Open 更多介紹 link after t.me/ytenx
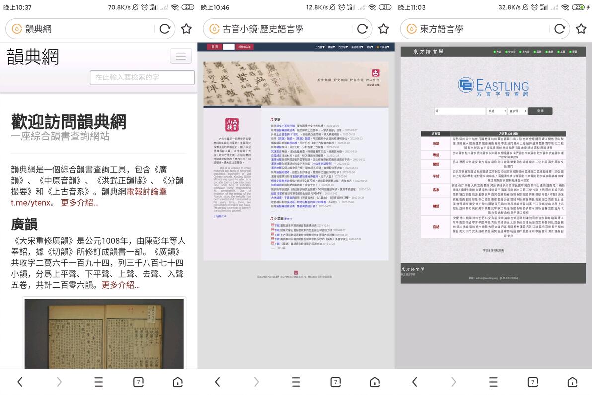This screenshot has height=395, width=592. coord(79,202)
